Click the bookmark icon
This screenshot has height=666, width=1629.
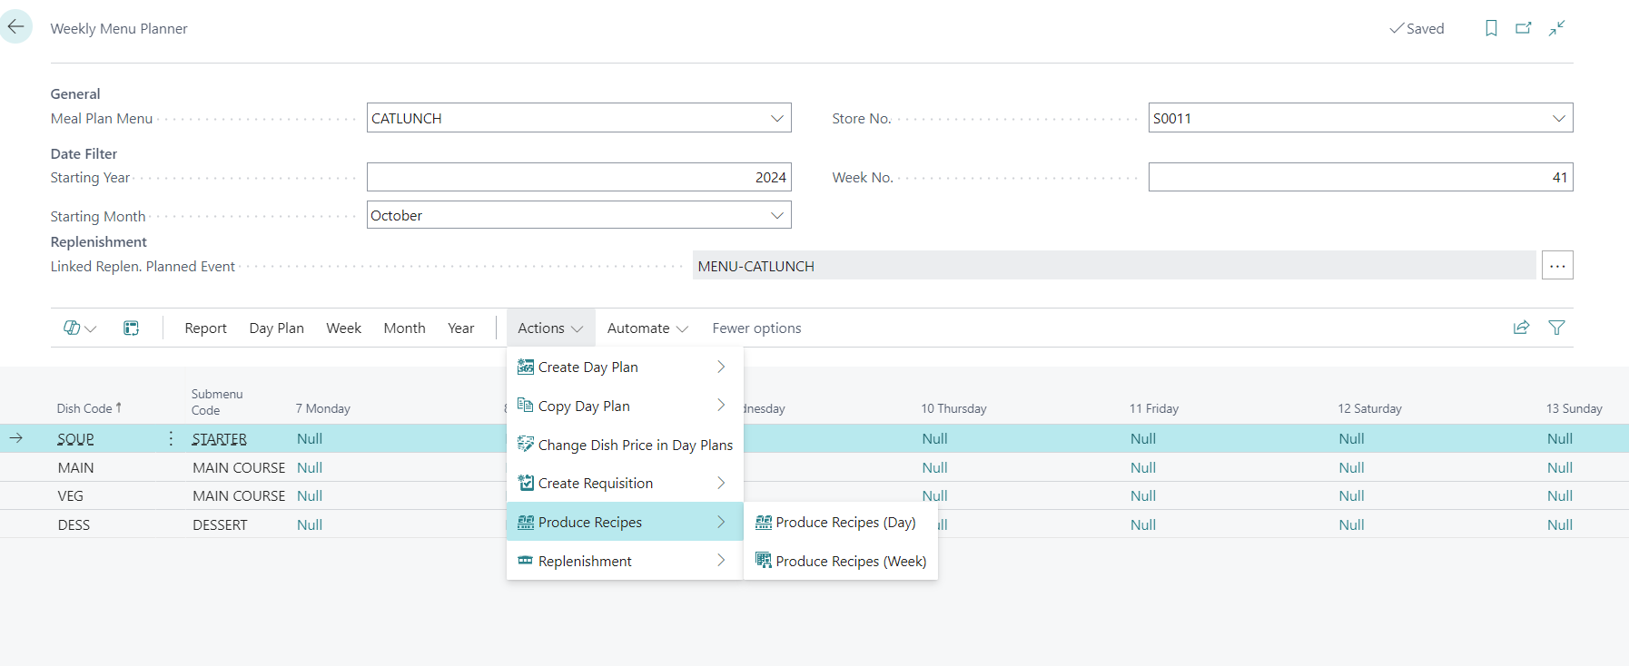[1491, 28]
